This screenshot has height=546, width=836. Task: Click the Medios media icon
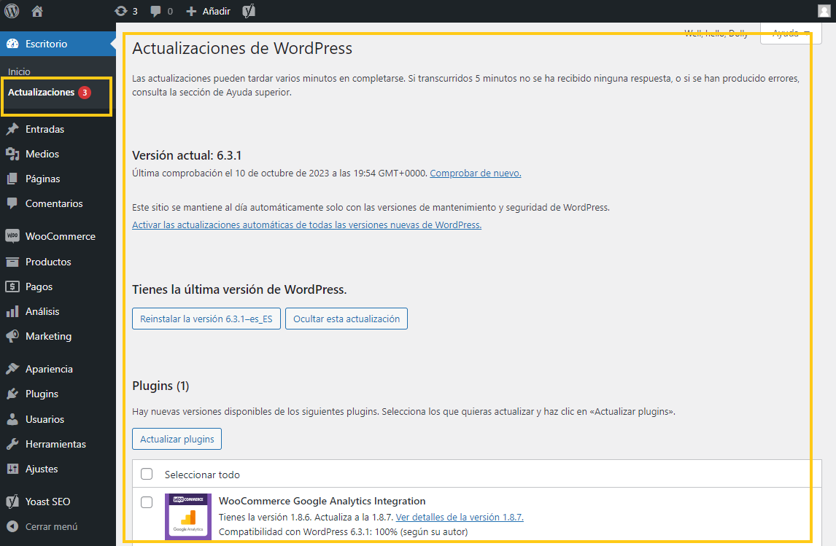click(12, 154)
